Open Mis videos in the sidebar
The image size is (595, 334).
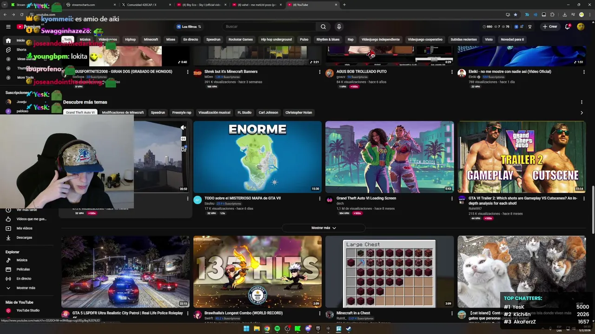(x=24, y=228)
